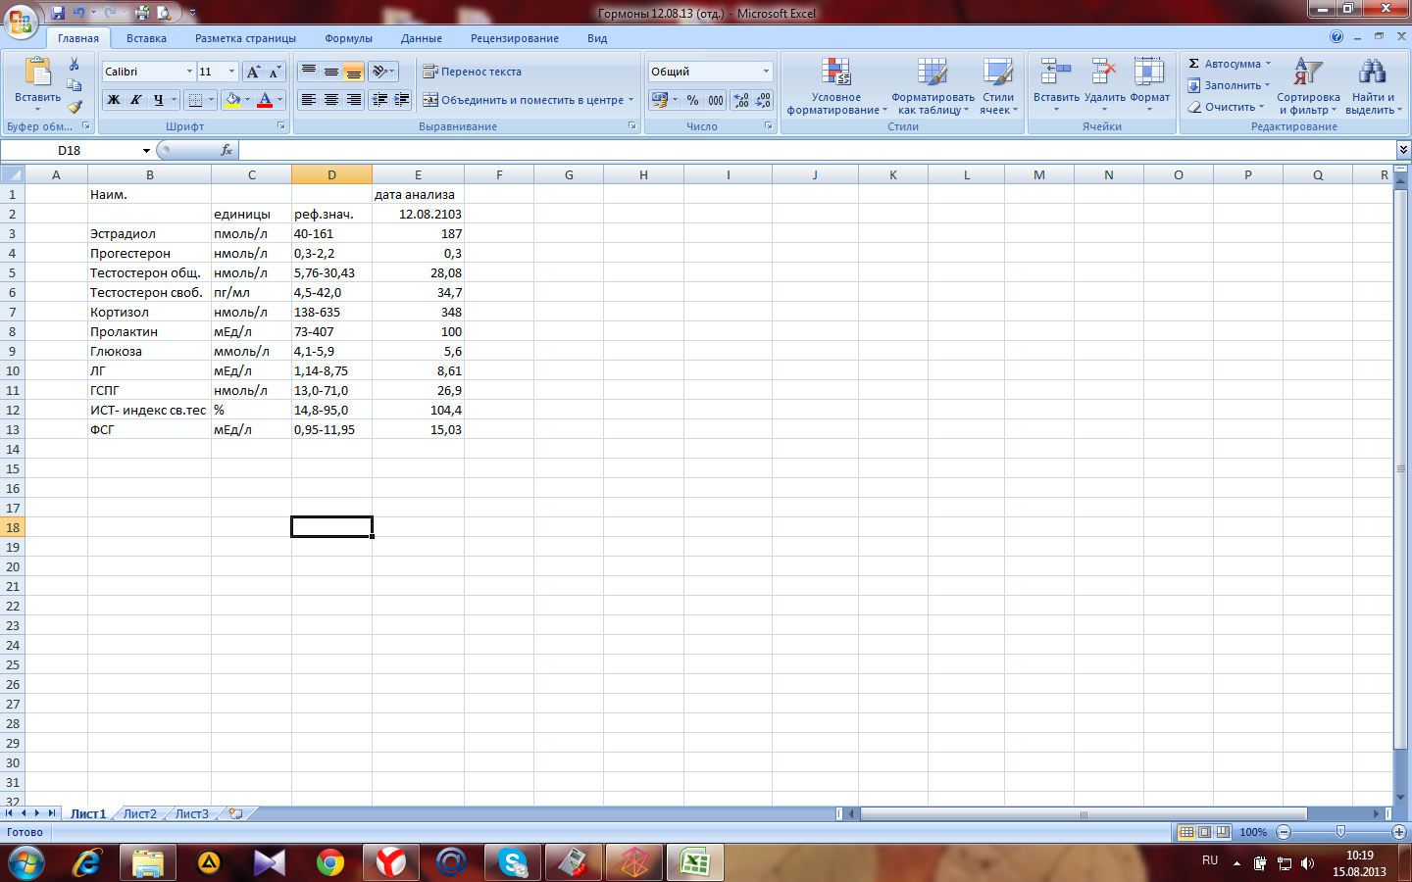
Task: Click the percent style icon
Action: (x=692, y=100)
